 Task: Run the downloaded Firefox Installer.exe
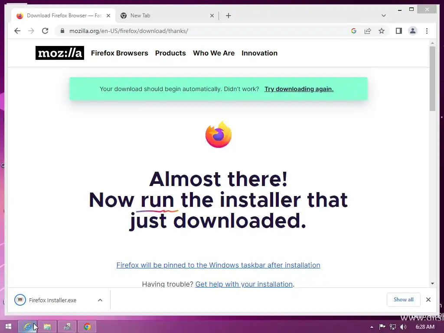[52, 300]
